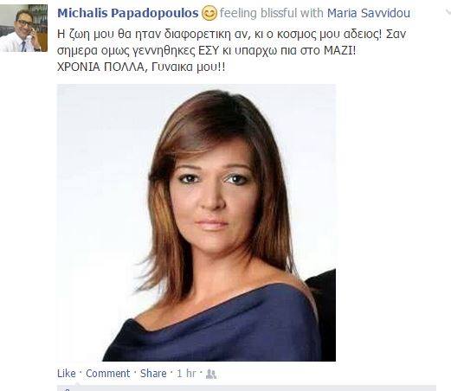Click the Michalis Papadopoulos name link
451x391 pixels.
click(x=128, y=13)
